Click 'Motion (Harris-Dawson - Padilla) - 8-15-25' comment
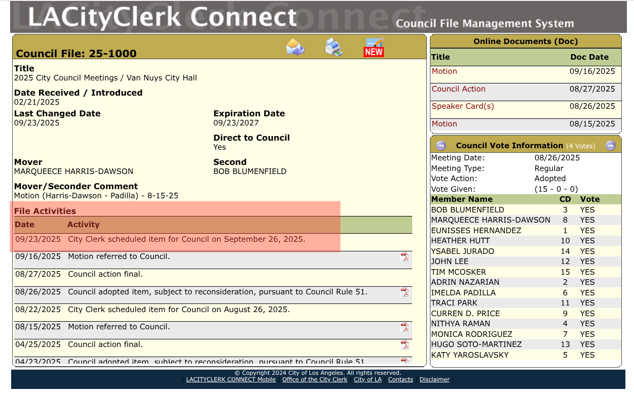Screen dimensions: 634x393 (96, 196)
